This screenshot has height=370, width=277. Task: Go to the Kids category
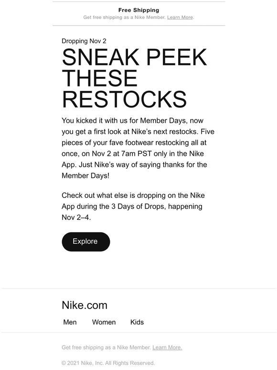(137, 322)
